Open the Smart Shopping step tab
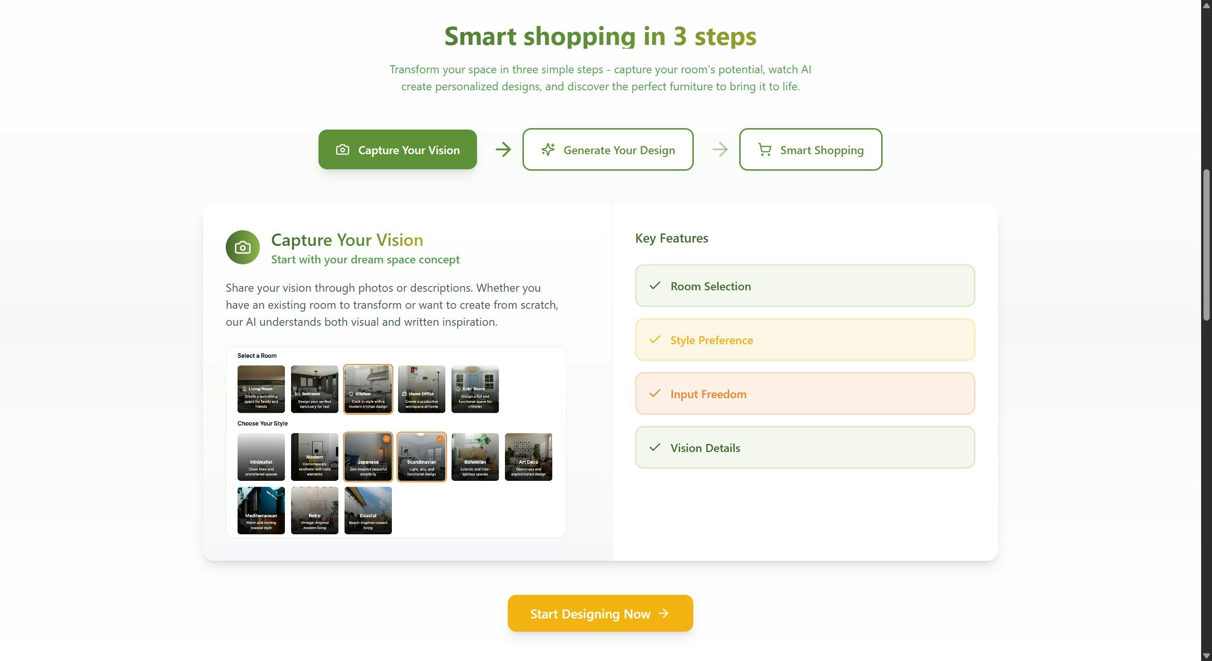This screenshot has height=661, width=1212. point(810,149)
